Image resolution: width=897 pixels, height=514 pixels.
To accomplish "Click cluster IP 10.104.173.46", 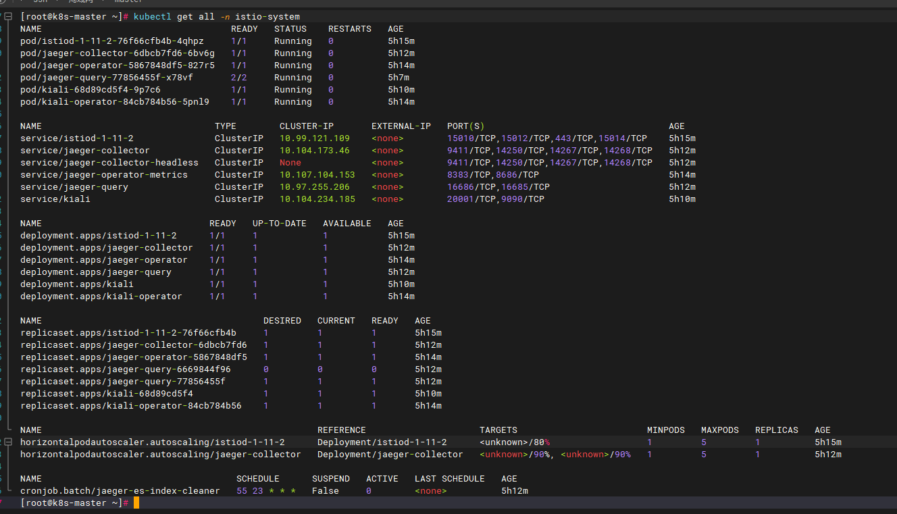I will 315,150.
